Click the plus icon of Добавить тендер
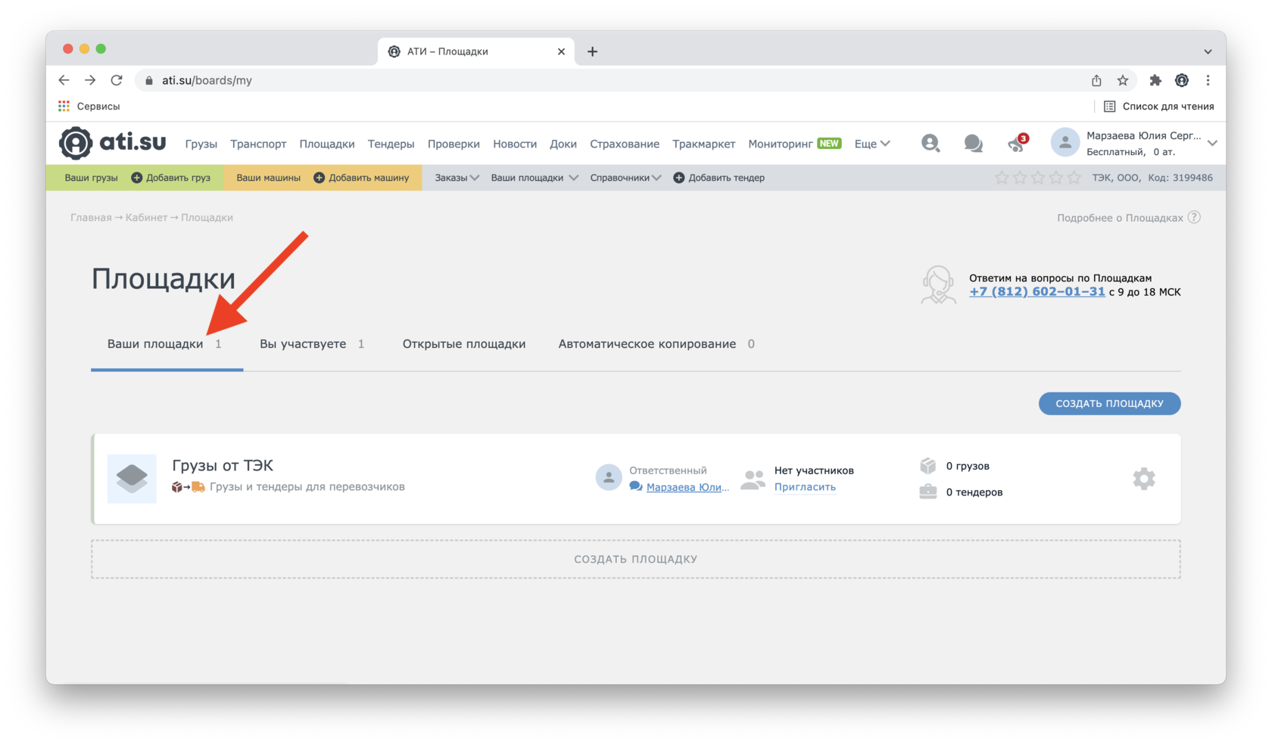The width and height of the screenshot is (1272, 745). tap(678, 178)
